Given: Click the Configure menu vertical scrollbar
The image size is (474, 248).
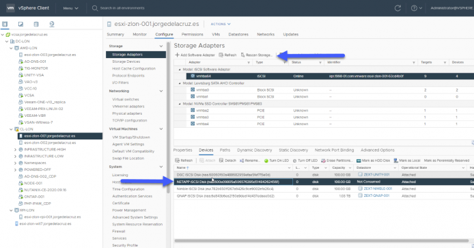Looking at the screenshot, I should coord(168,118).
